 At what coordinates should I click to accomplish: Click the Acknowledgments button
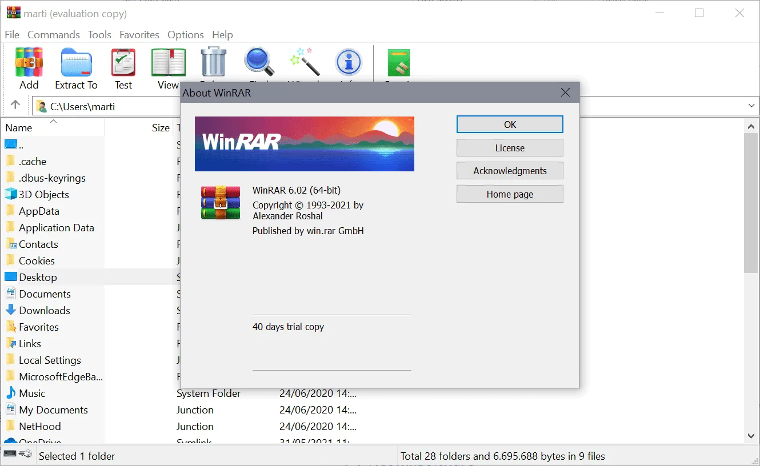(x=509, y=170)
